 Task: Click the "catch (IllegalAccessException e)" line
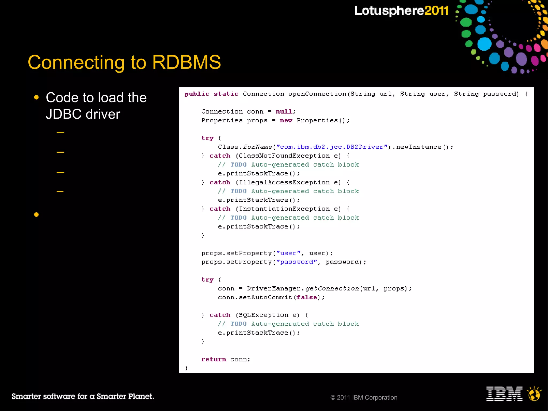pos(276,182)
